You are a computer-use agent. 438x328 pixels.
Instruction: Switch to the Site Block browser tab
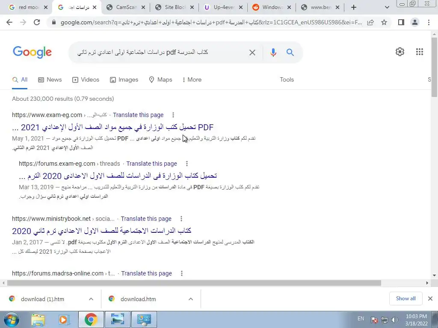click(175, 7)
